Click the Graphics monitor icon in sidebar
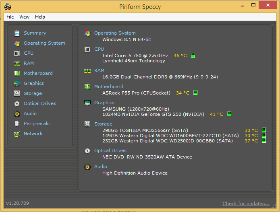The width and height of the screenshot is (280, 212). pyautogui.click(x=17, y=83)
